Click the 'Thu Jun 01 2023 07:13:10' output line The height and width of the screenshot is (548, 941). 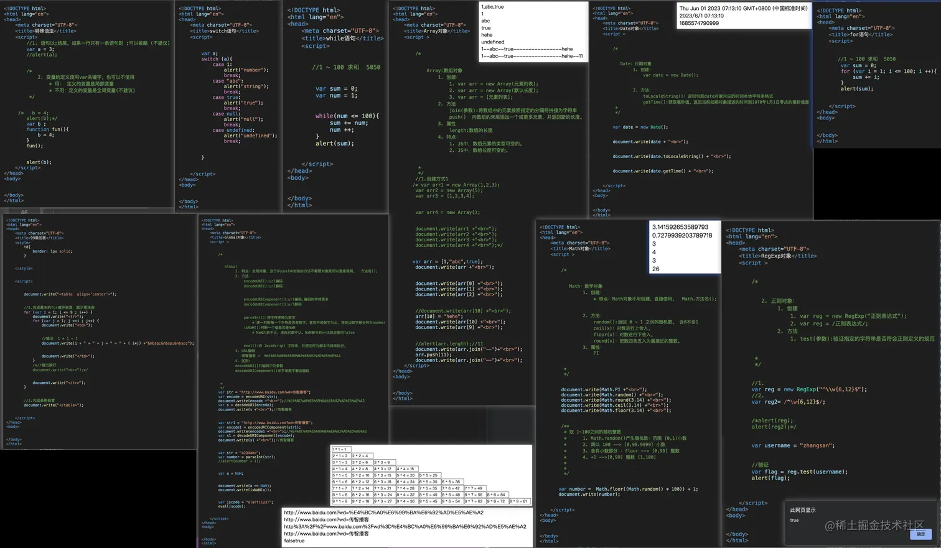(x=743, y=9)
